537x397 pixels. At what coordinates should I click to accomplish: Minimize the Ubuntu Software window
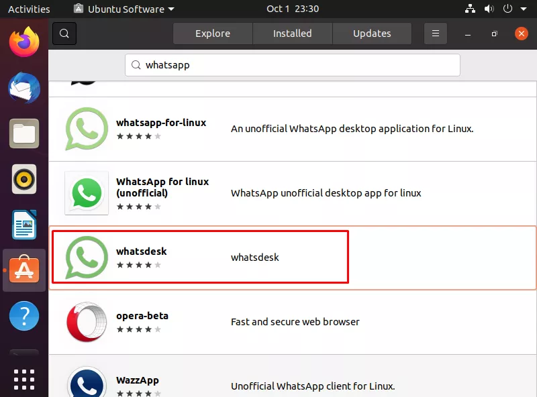[x=467, y=34]
